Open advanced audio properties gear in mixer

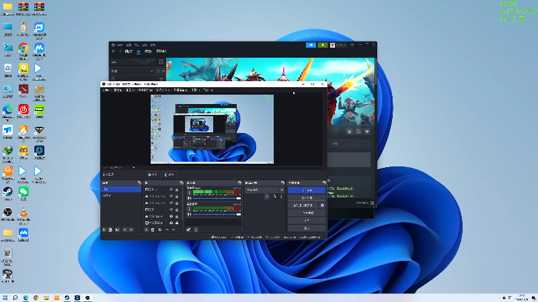(x=189, y=230)
